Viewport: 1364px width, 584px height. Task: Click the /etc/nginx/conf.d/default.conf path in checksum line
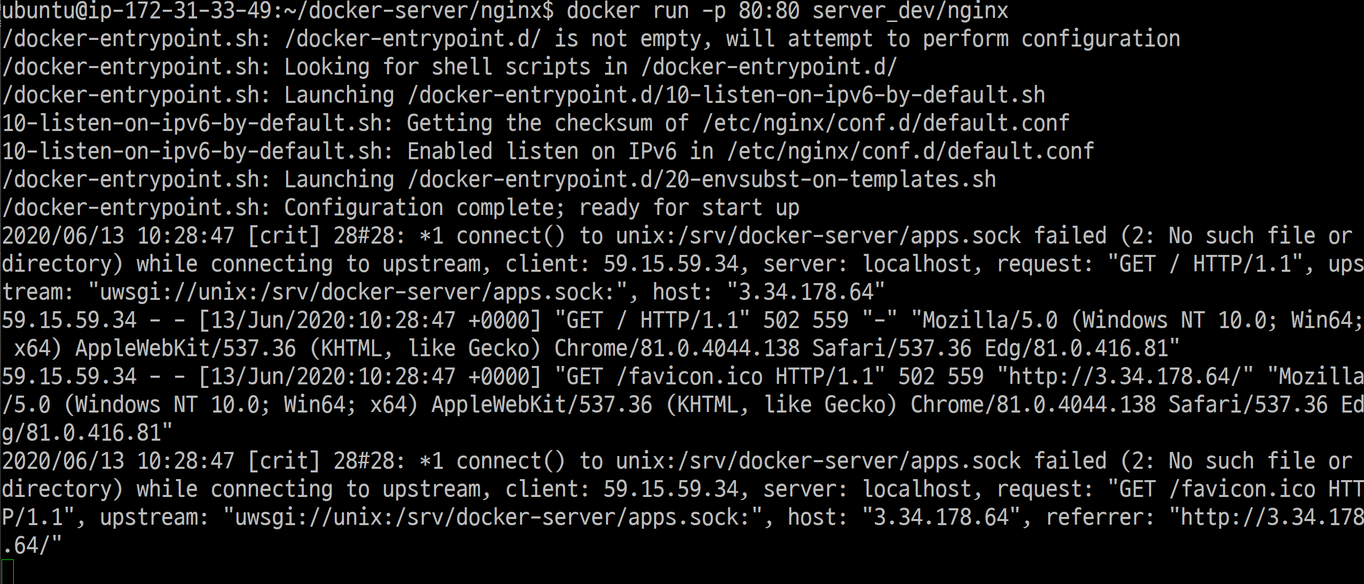(x=885, y=123)
